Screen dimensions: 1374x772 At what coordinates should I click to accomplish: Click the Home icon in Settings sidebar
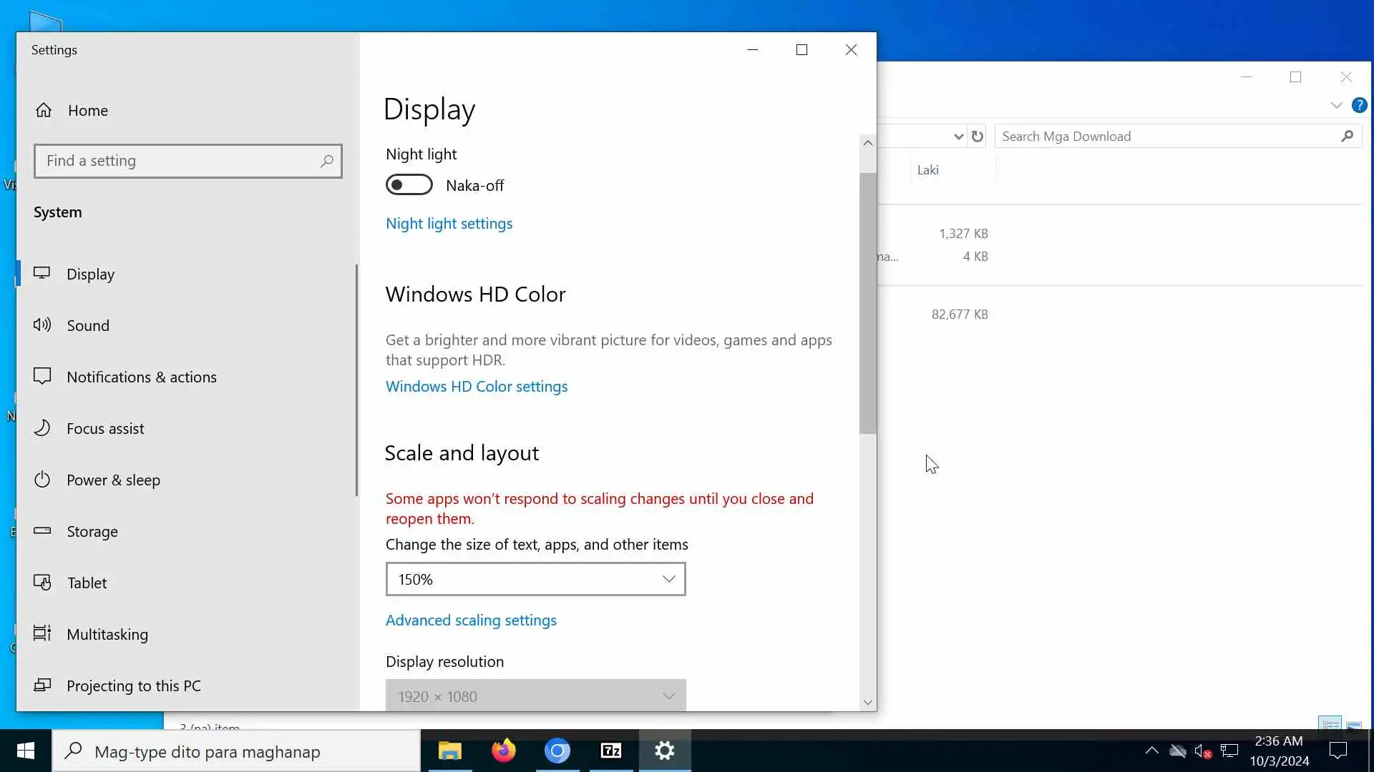click(44, 110)
